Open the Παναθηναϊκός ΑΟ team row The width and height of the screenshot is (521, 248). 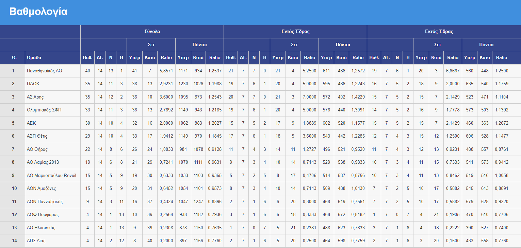pos(44,71)
